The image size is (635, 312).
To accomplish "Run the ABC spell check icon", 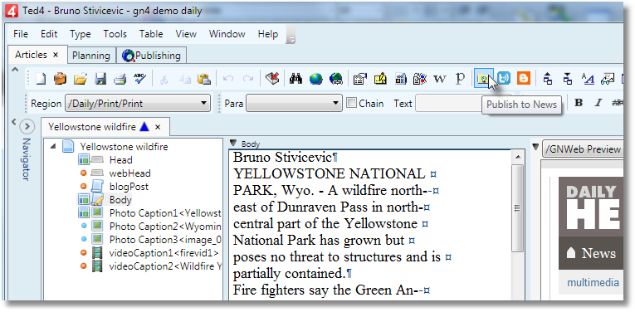I will point(140,78).
